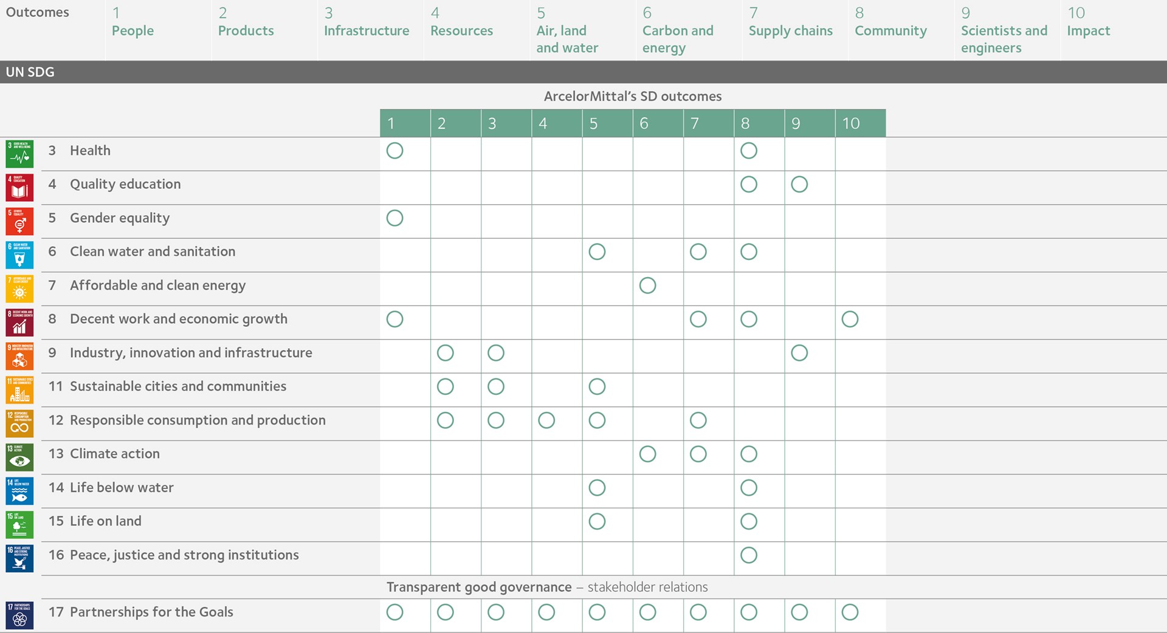Toggle the Climate action marker under outcome 6
The width and height of the screenshot is (1167, 633).
click(648, 454)
